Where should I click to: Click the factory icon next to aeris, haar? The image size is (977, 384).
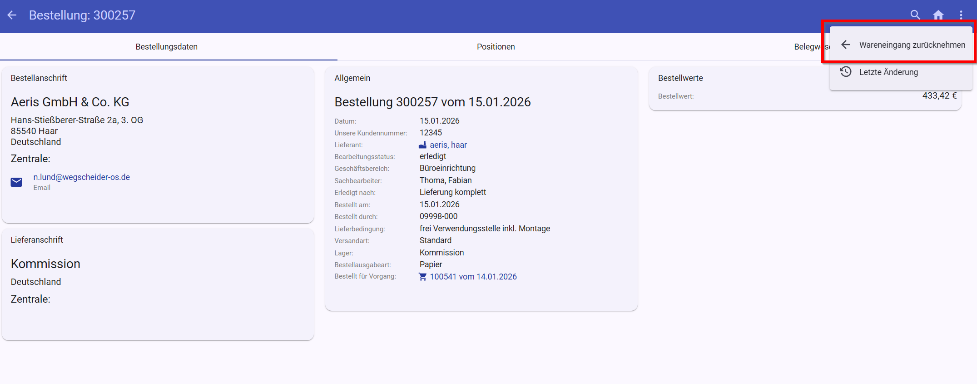pyautogui.click(x=422, y=145)
